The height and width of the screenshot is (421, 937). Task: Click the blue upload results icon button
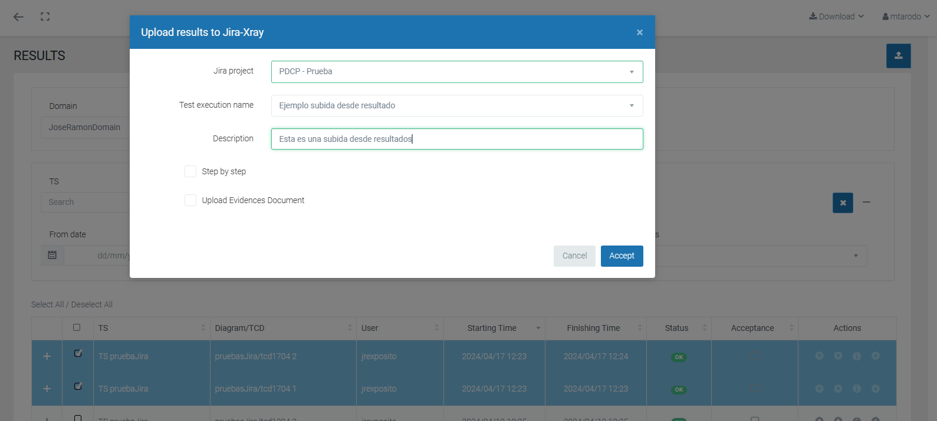point(898,56)
